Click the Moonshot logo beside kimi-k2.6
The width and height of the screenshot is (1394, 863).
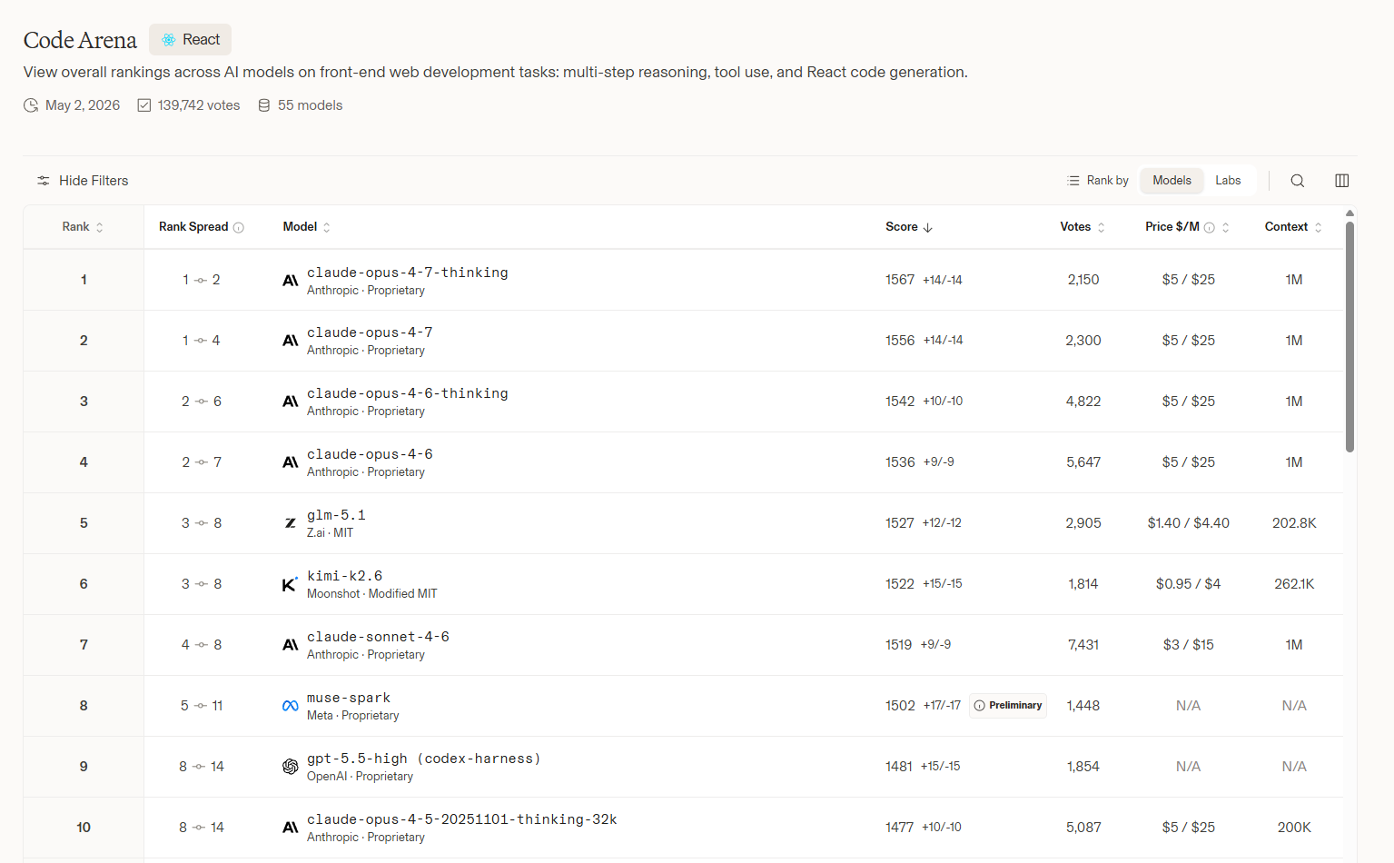pyautogui.click(x=290, y=584)
